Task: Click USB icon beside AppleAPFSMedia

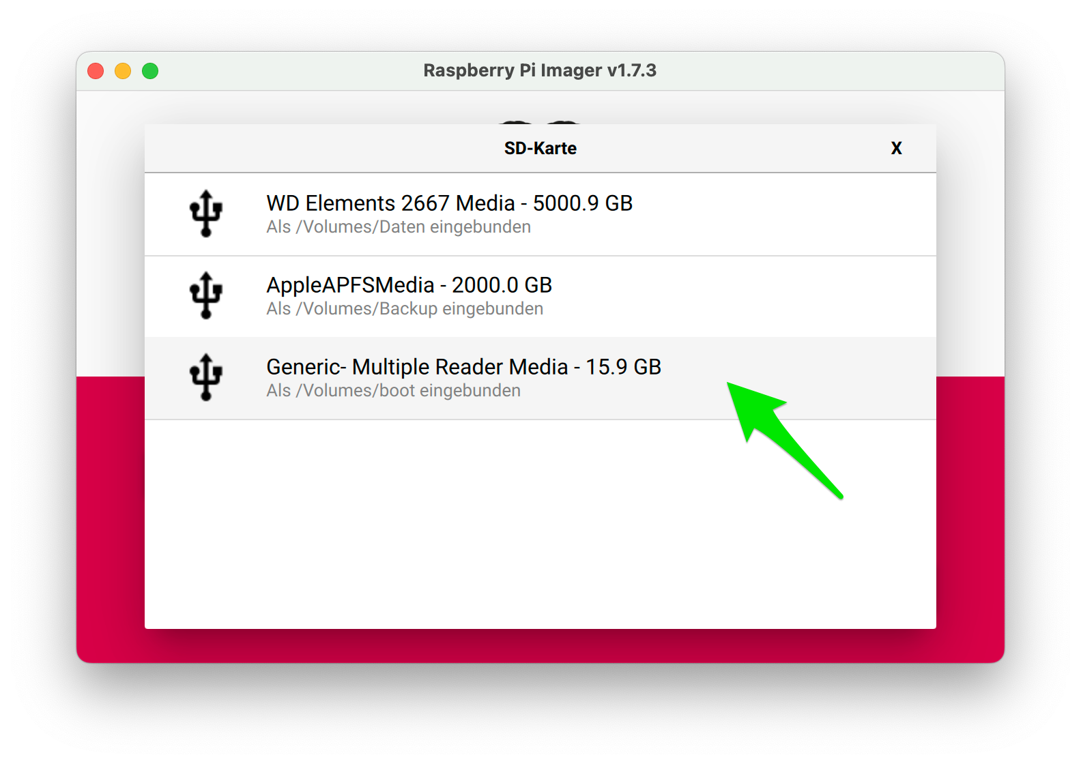Action: pyautogui.click(x=206, y=295)
